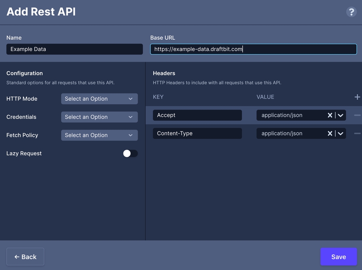
Task: Go back with the Back button
Action: [25, 257]
